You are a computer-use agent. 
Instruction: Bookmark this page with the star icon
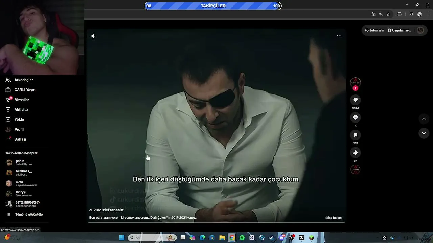388,14
